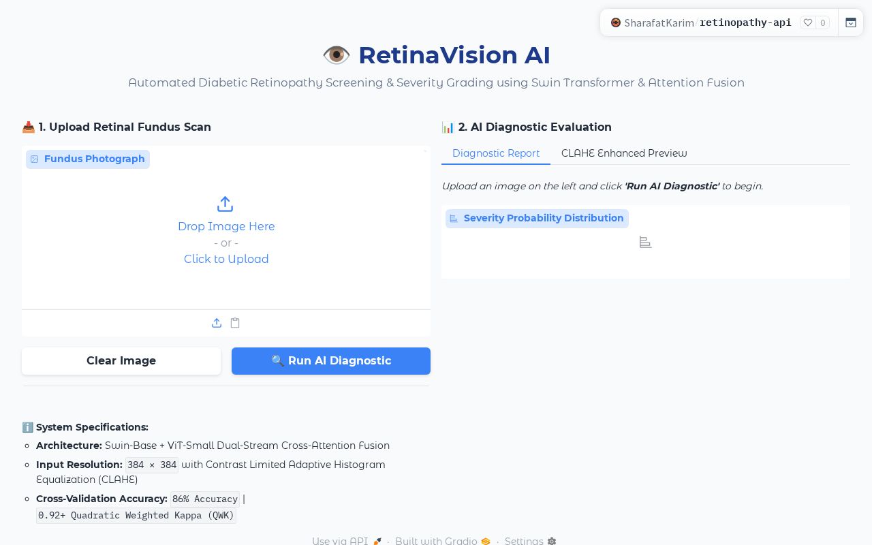Click the chart icon beside Severity Probability Distribution
The image size is (872, 545).
454,219
